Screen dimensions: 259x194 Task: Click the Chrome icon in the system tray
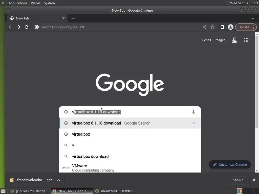pos(240,191)
